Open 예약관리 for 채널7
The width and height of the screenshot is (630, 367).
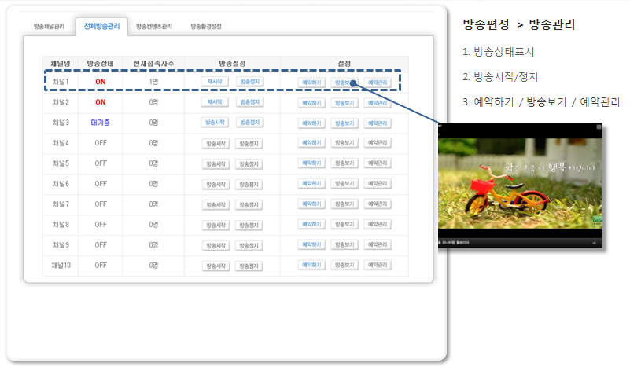(378, 204)
